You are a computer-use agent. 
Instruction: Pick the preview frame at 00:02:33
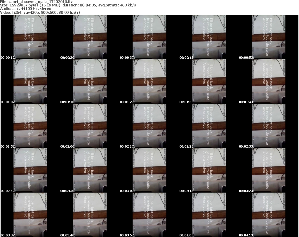point(269,126)
